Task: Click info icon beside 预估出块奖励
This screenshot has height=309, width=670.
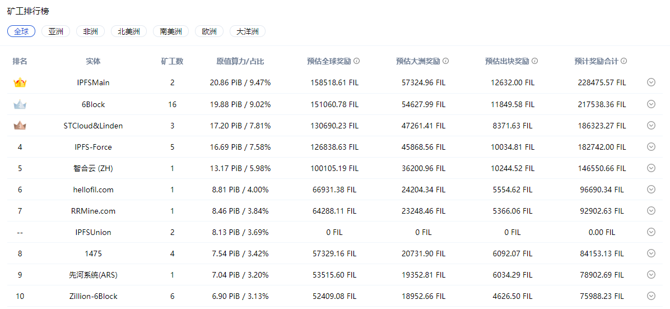Action: tap(534, 61)
